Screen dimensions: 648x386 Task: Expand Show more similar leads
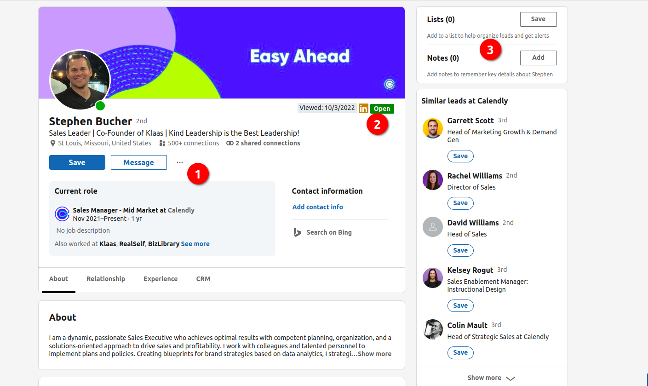(492, 378)
